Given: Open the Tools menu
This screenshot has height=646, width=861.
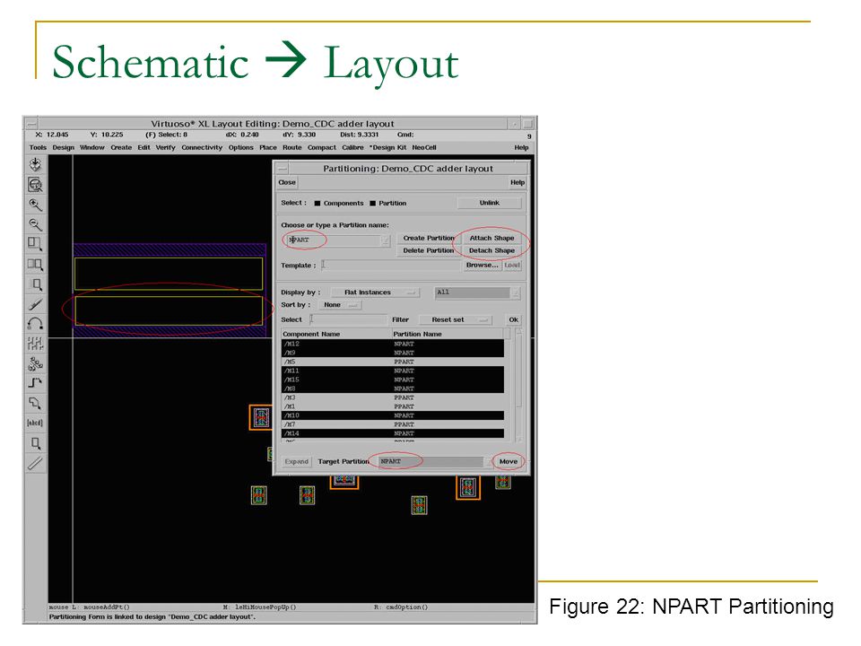Looking at the screenshot, I should [38, 148].
